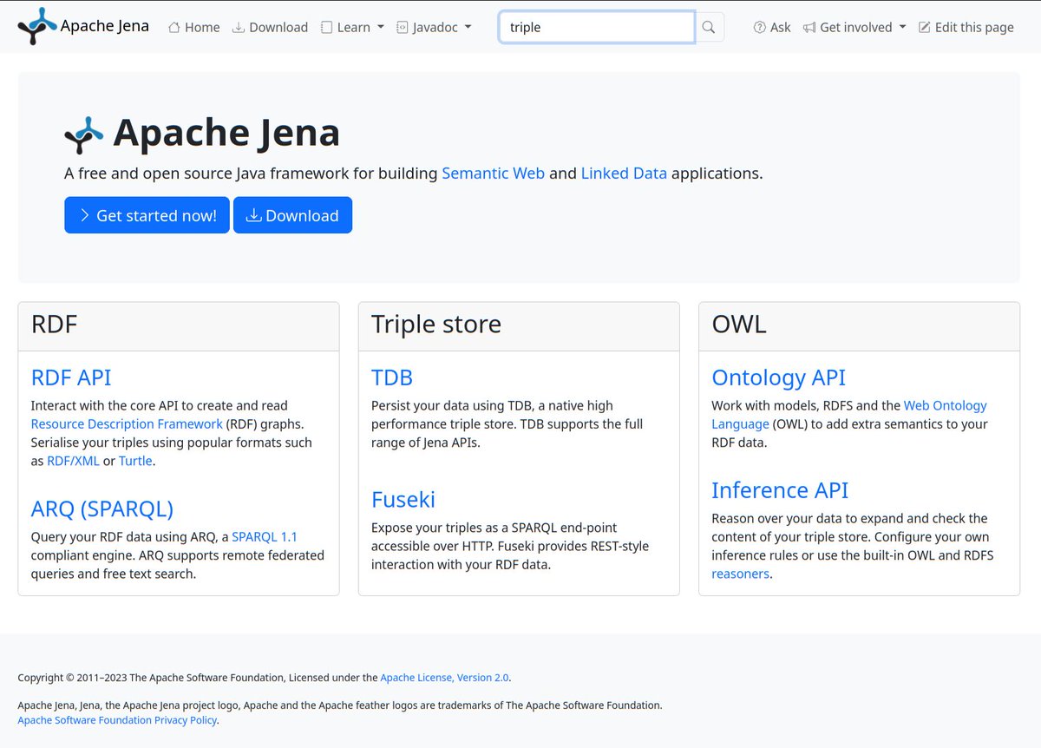The width and height of the screenshot is (1041, 748).
Task: Click the chevron icon in Get started button
Action: [x=85, y=215]
